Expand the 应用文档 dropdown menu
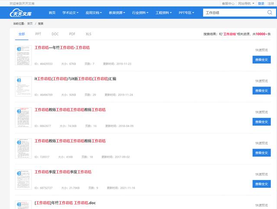Image resolution: width=277 pixels, height=209 pixels. point(93,13)
